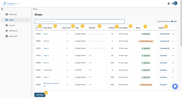The width and height of the screenshot is (182, 98).
Task: Click the magnifier icon in search field
Action: [37, 21]
